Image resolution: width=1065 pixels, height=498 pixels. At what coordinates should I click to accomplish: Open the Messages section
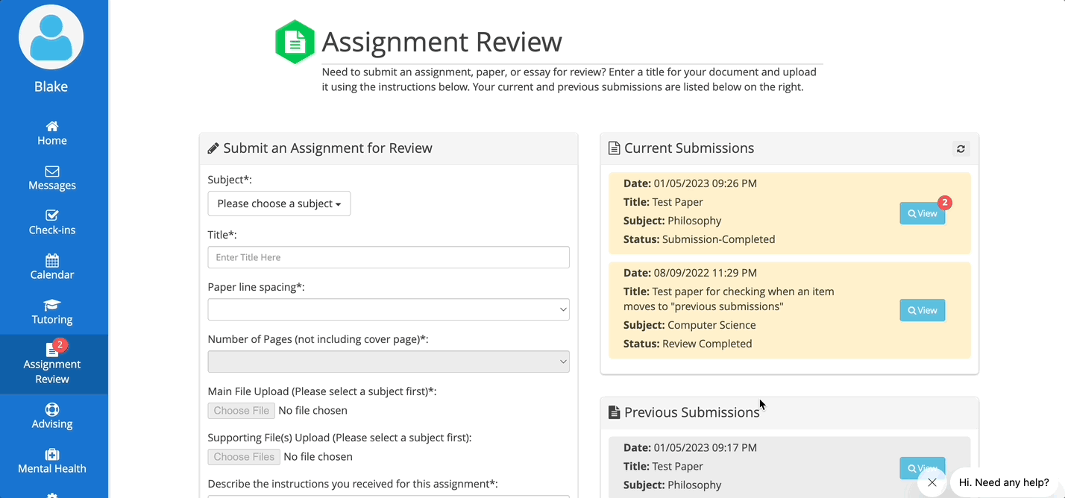(x=51, y=177)
